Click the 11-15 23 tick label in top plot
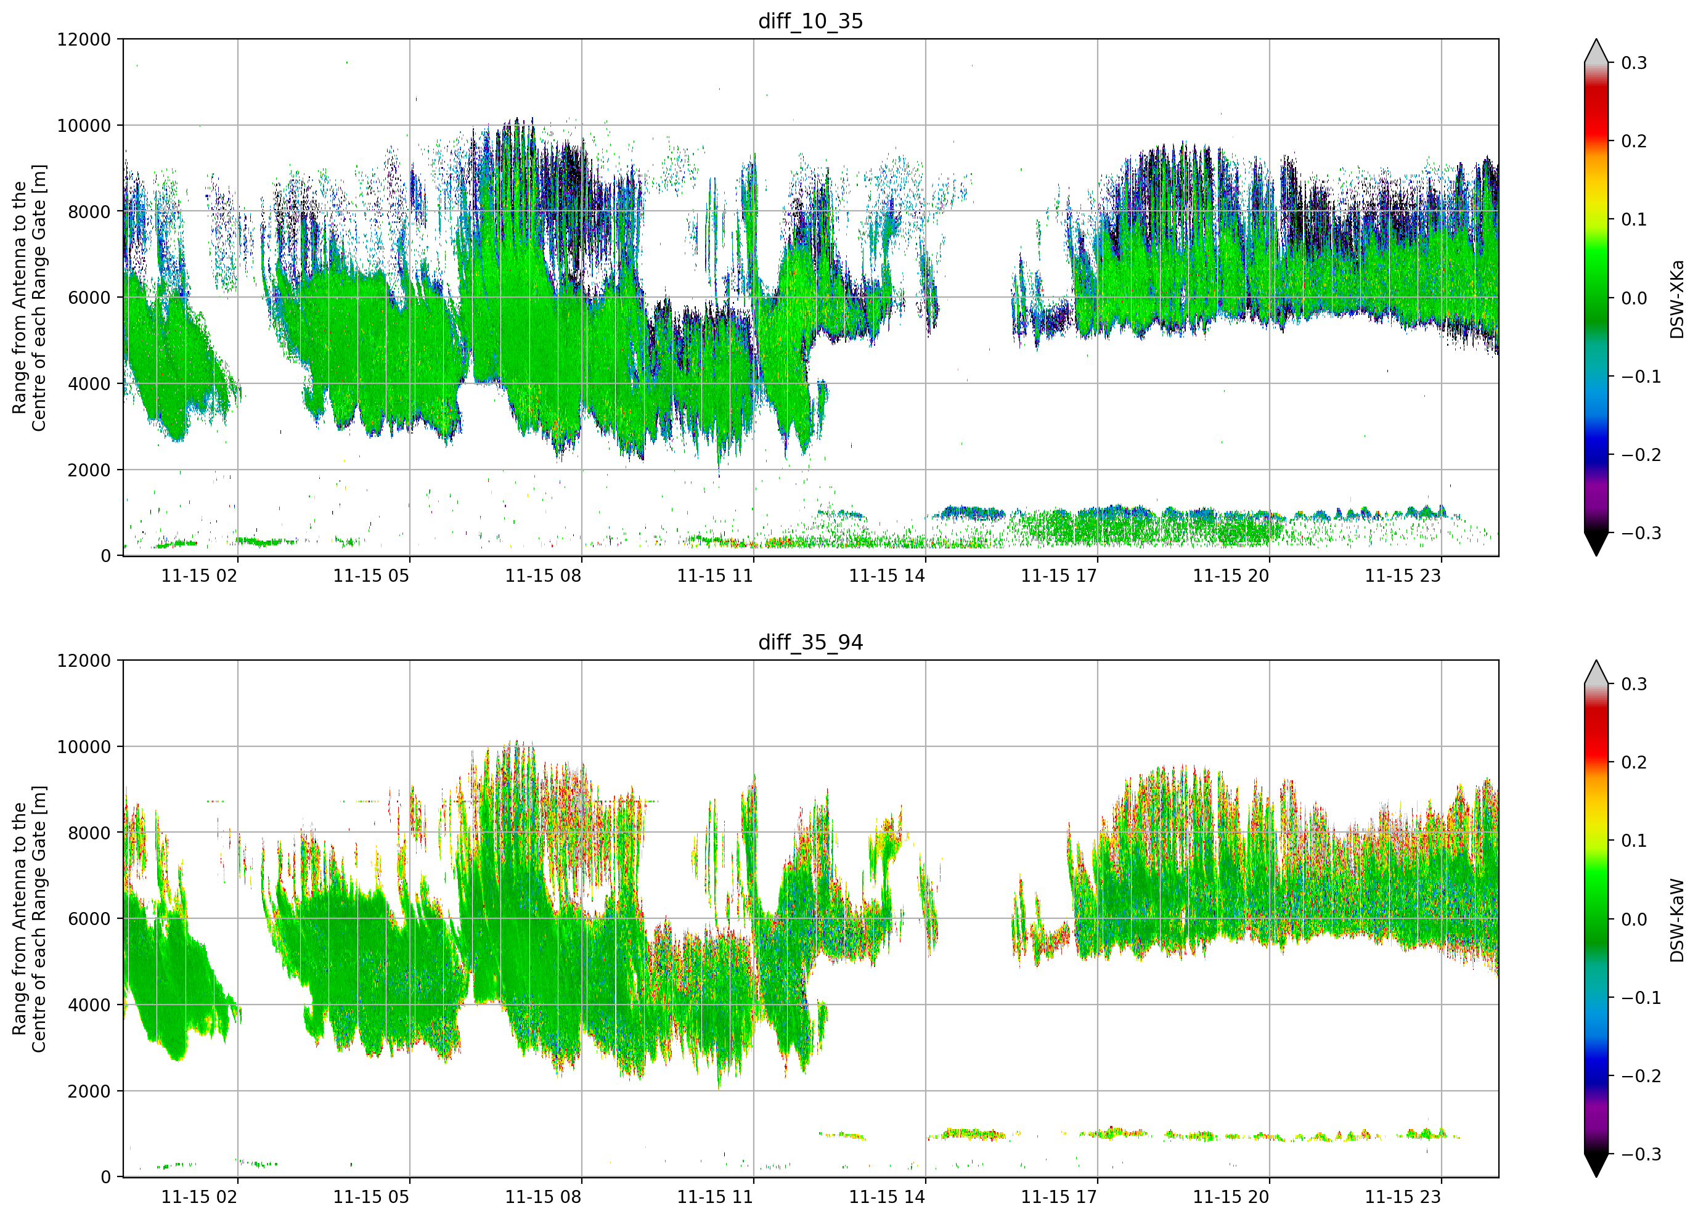 click(1402, 576)
